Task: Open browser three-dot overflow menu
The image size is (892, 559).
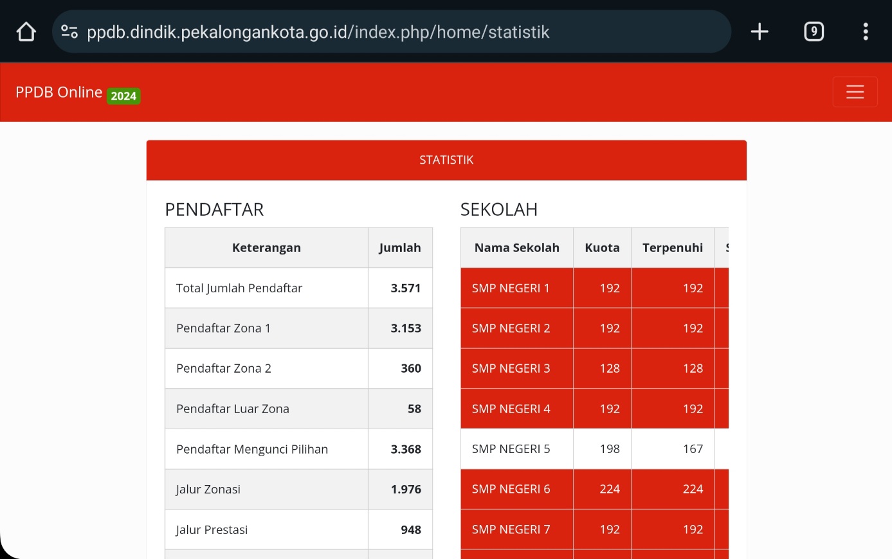Action: tap(866, 31)
